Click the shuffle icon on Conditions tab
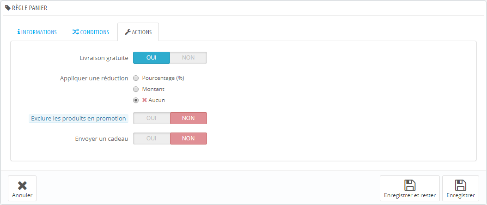487x205 pixels. pyautogui.click(x=75, y=32)
